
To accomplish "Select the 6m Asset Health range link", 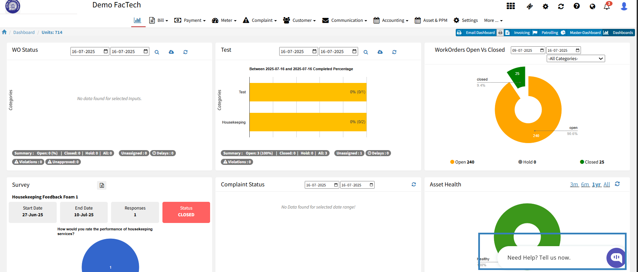I will point(585,184).
